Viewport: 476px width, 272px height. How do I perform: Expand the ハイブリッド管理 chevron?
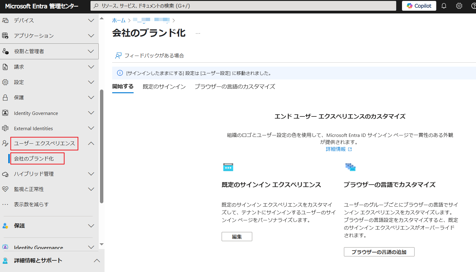[91, 174]
